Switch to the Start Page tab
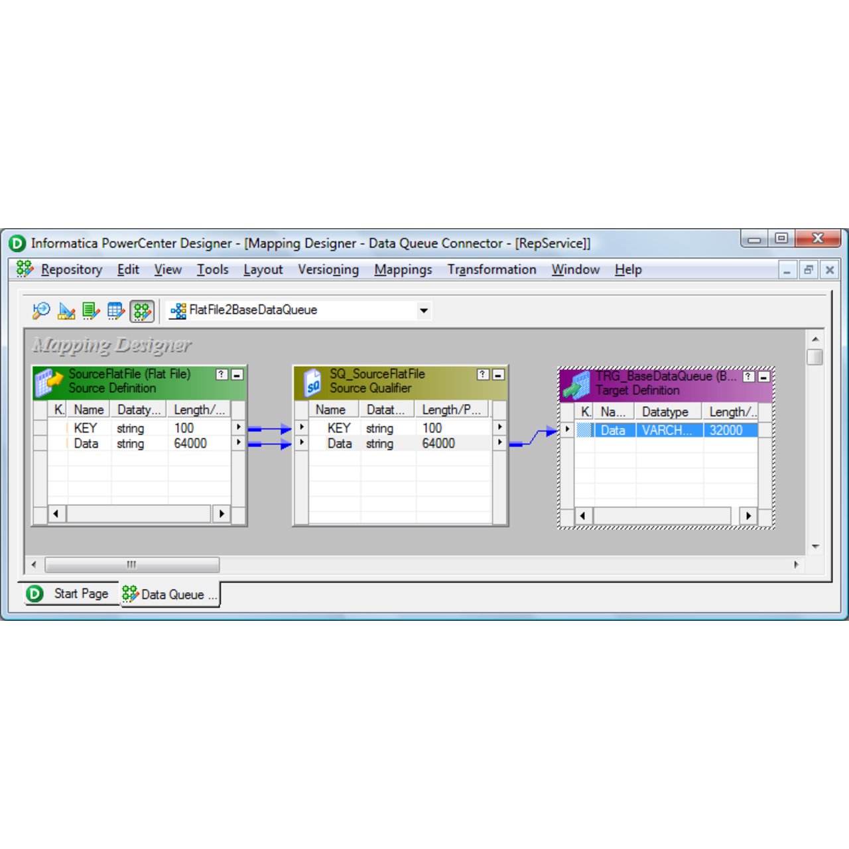The height and width of the screenshot is (849, 849). [81, 593]
